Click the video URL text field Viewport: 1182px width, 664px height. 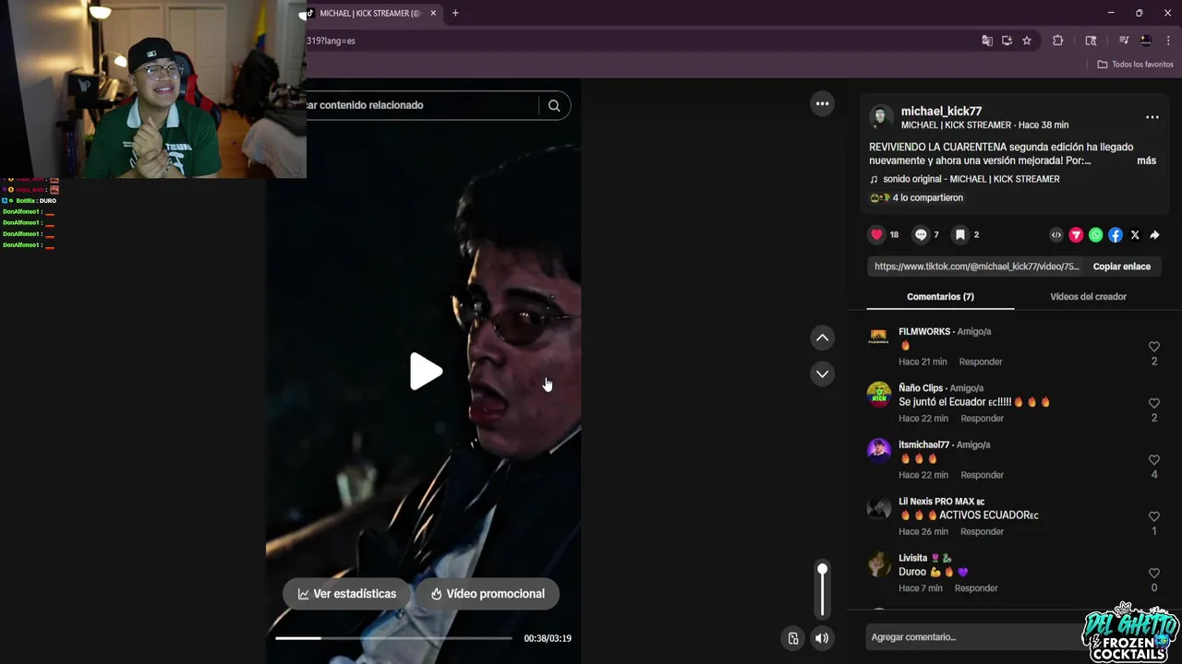(976, 267)
